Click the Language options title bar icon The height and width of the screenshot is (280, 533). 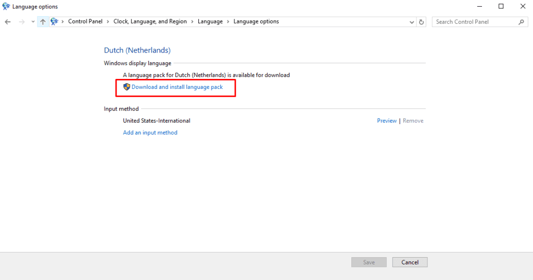pyautogui.click(x=6, y=6)
